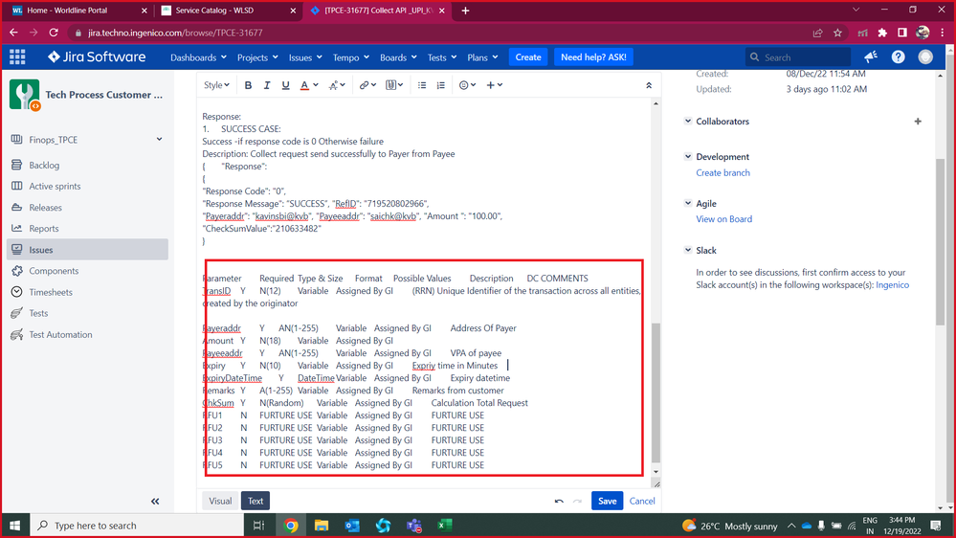Click the Jira Search field
Viewport: 956px width, 538px height.
pyautogui.click(x=797, y=57)
